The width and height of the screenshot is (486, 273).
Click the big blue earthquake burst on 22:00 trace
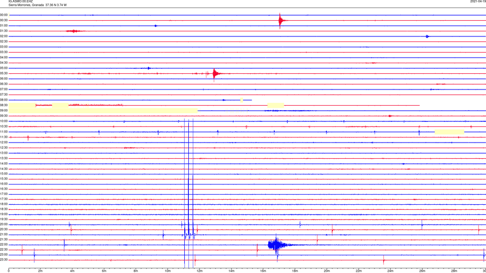[x=277, y=245]
